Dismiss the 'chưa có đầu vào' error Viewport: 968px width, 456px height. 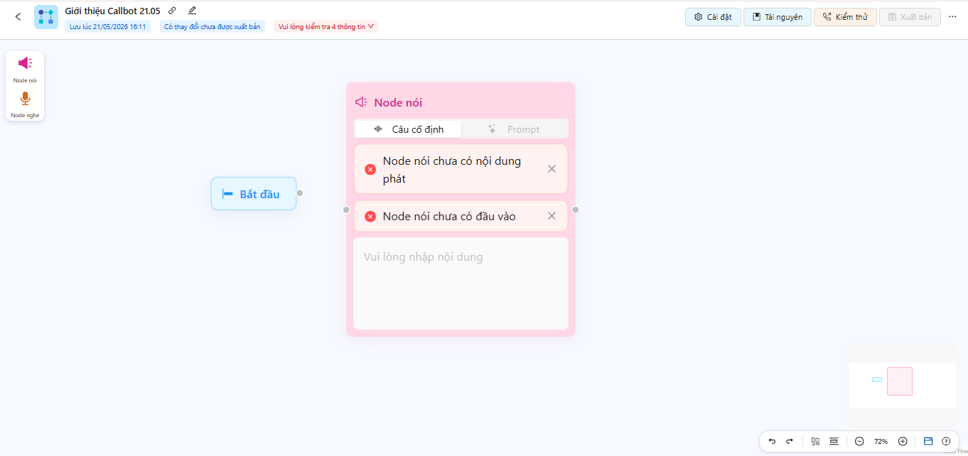tap(552, 216)
